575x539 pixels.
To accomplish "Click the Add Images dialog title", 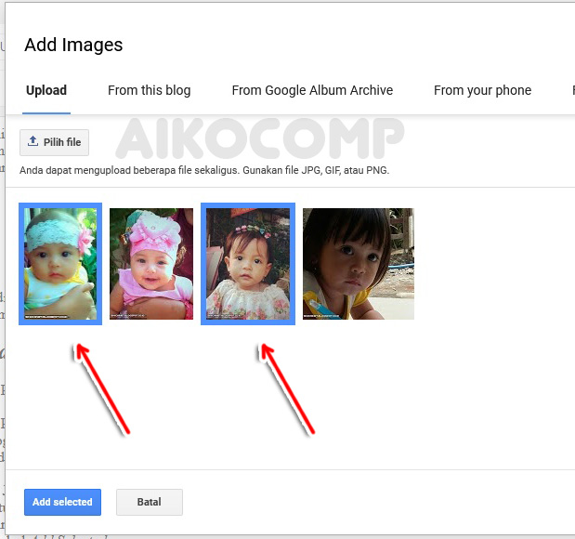I will 73,45.
